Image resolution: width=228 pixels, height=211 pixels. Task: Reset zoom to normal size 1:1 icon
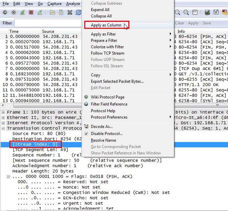(x=186, y=13)
